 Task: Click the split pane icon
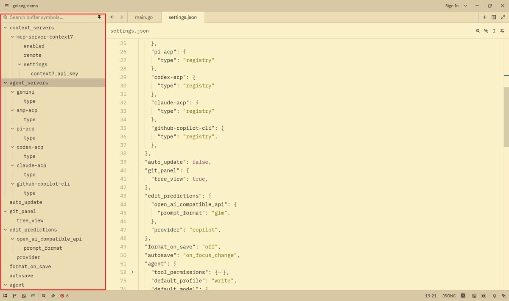pos(494,17)
